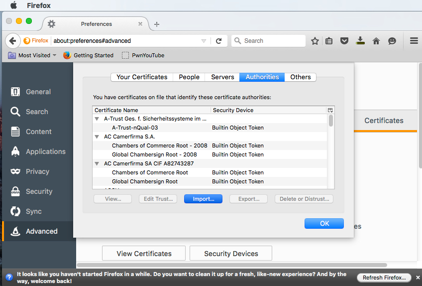The width and height of the screenshot is (422, 286).
Task: Open the Applications preferences pane
Action: click(38, 151)
